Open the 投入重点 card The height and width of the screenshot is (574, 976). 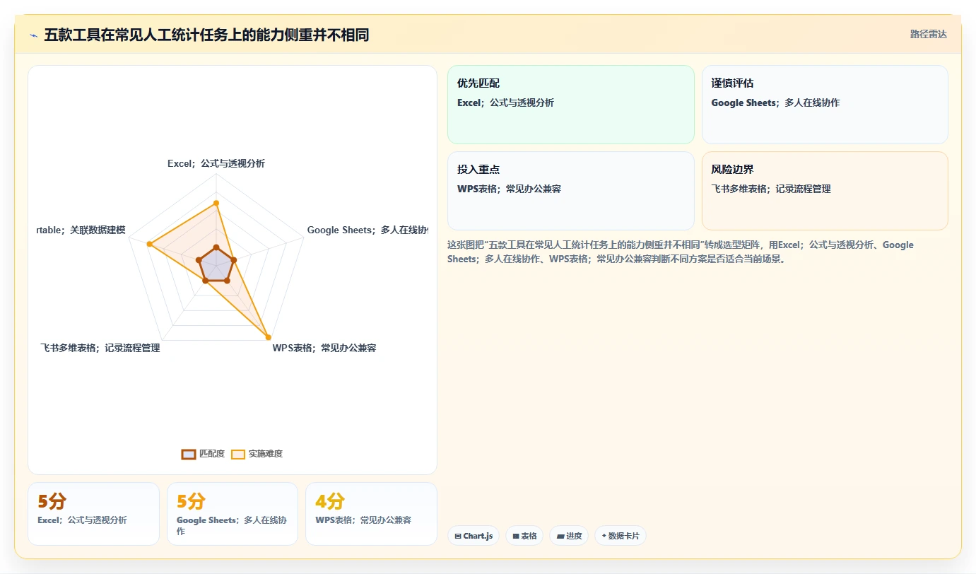point(571,191)
